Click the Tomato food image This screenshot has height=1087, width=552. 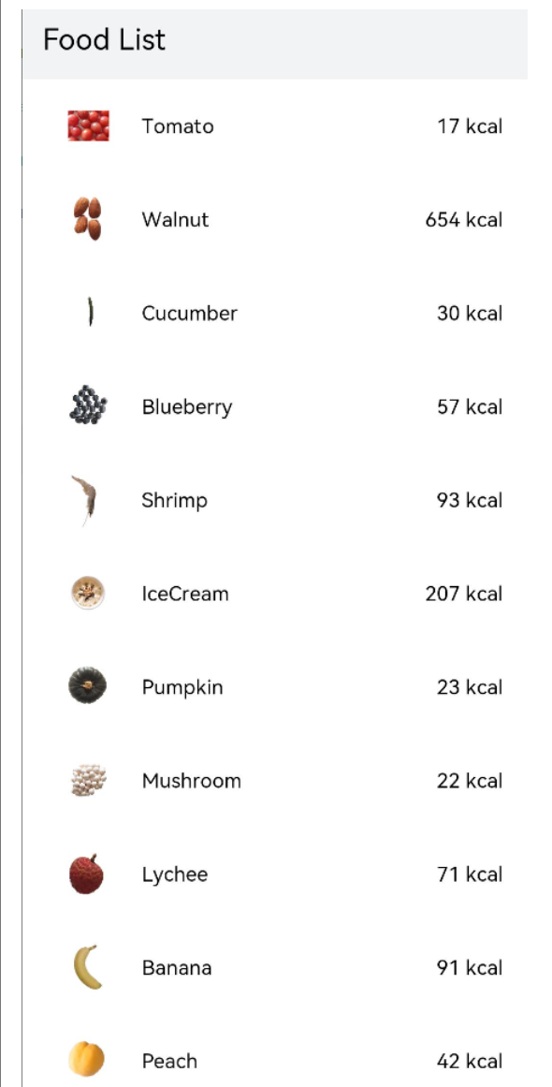(x=88, y=126)
